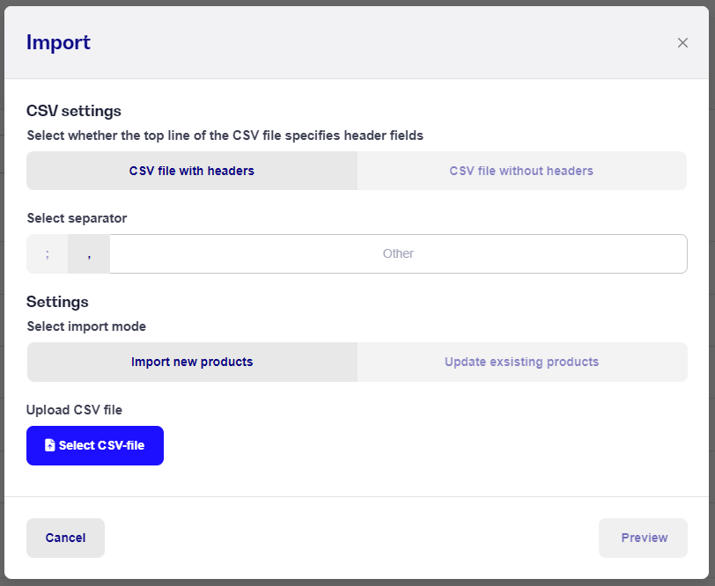Open file picker via Select CSV-file button

coord(95,445)
